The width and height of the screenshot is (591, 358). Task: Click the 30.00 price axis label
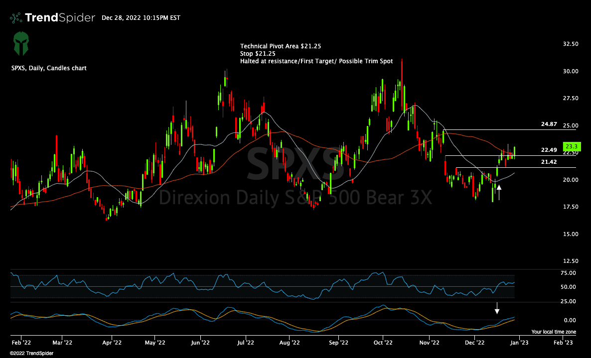571,71
